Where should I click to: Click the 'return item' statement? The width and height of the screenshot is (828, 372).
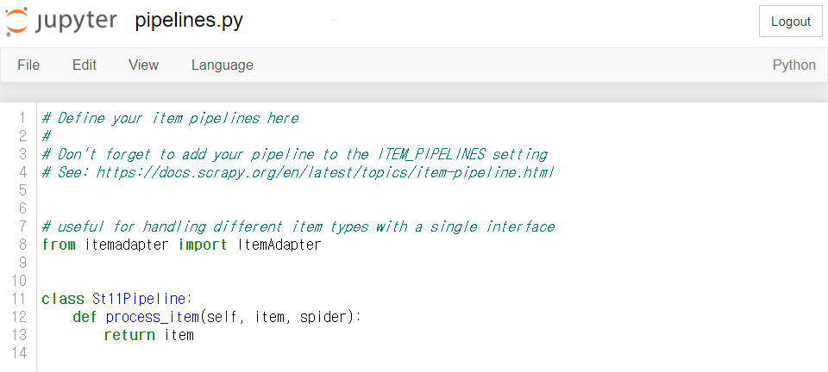[x=148, y=335]
